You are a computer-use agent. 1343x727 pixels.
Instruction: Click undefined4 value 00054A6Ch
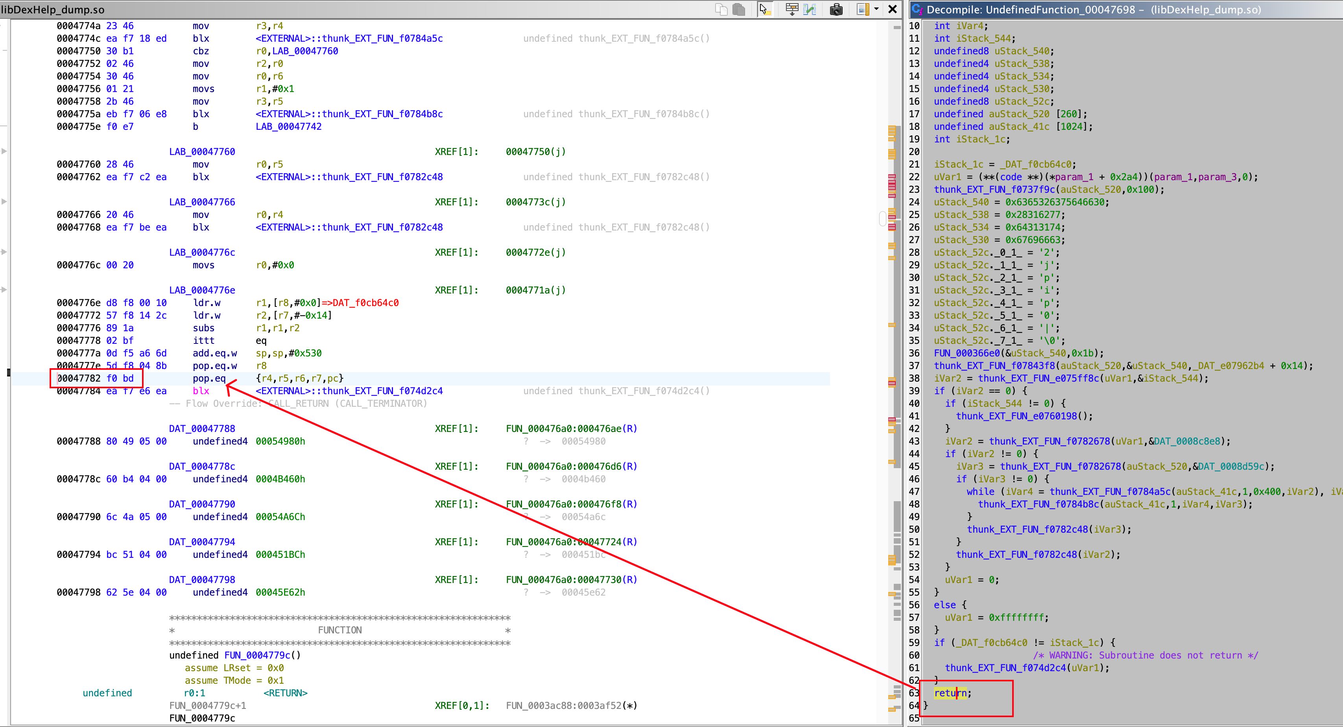tap(280, 516)
